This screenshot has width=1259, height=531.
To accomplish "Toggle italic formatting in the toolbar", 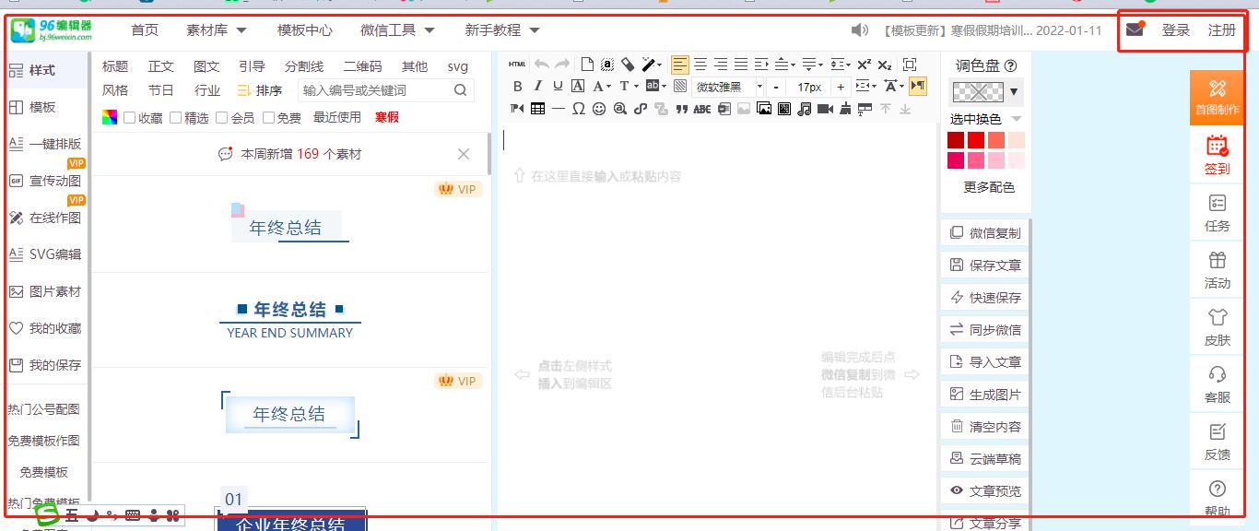I will [537, 86].
